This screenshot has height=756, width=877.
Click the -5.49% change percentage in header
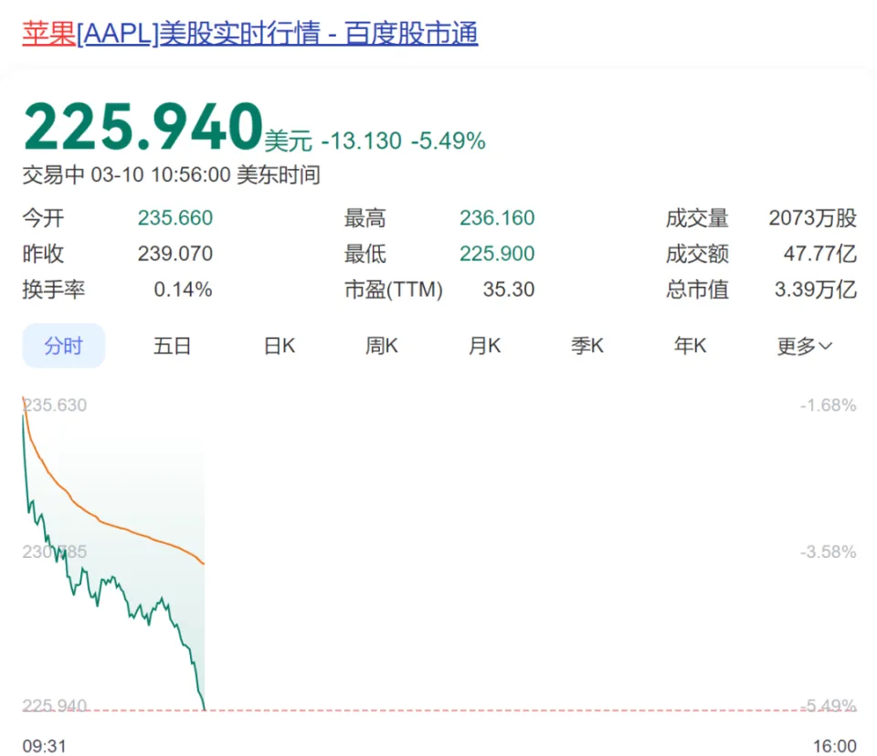(x=448, y=142)
